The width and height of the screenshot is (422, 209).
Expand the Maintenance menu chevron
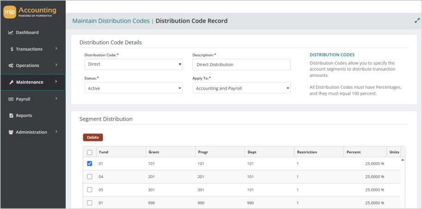pyautogui.click(x=56, y=82)
